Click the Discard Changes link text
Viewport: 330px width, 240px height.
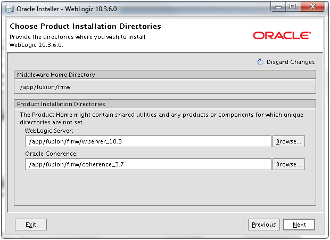(x=291, y=62)
